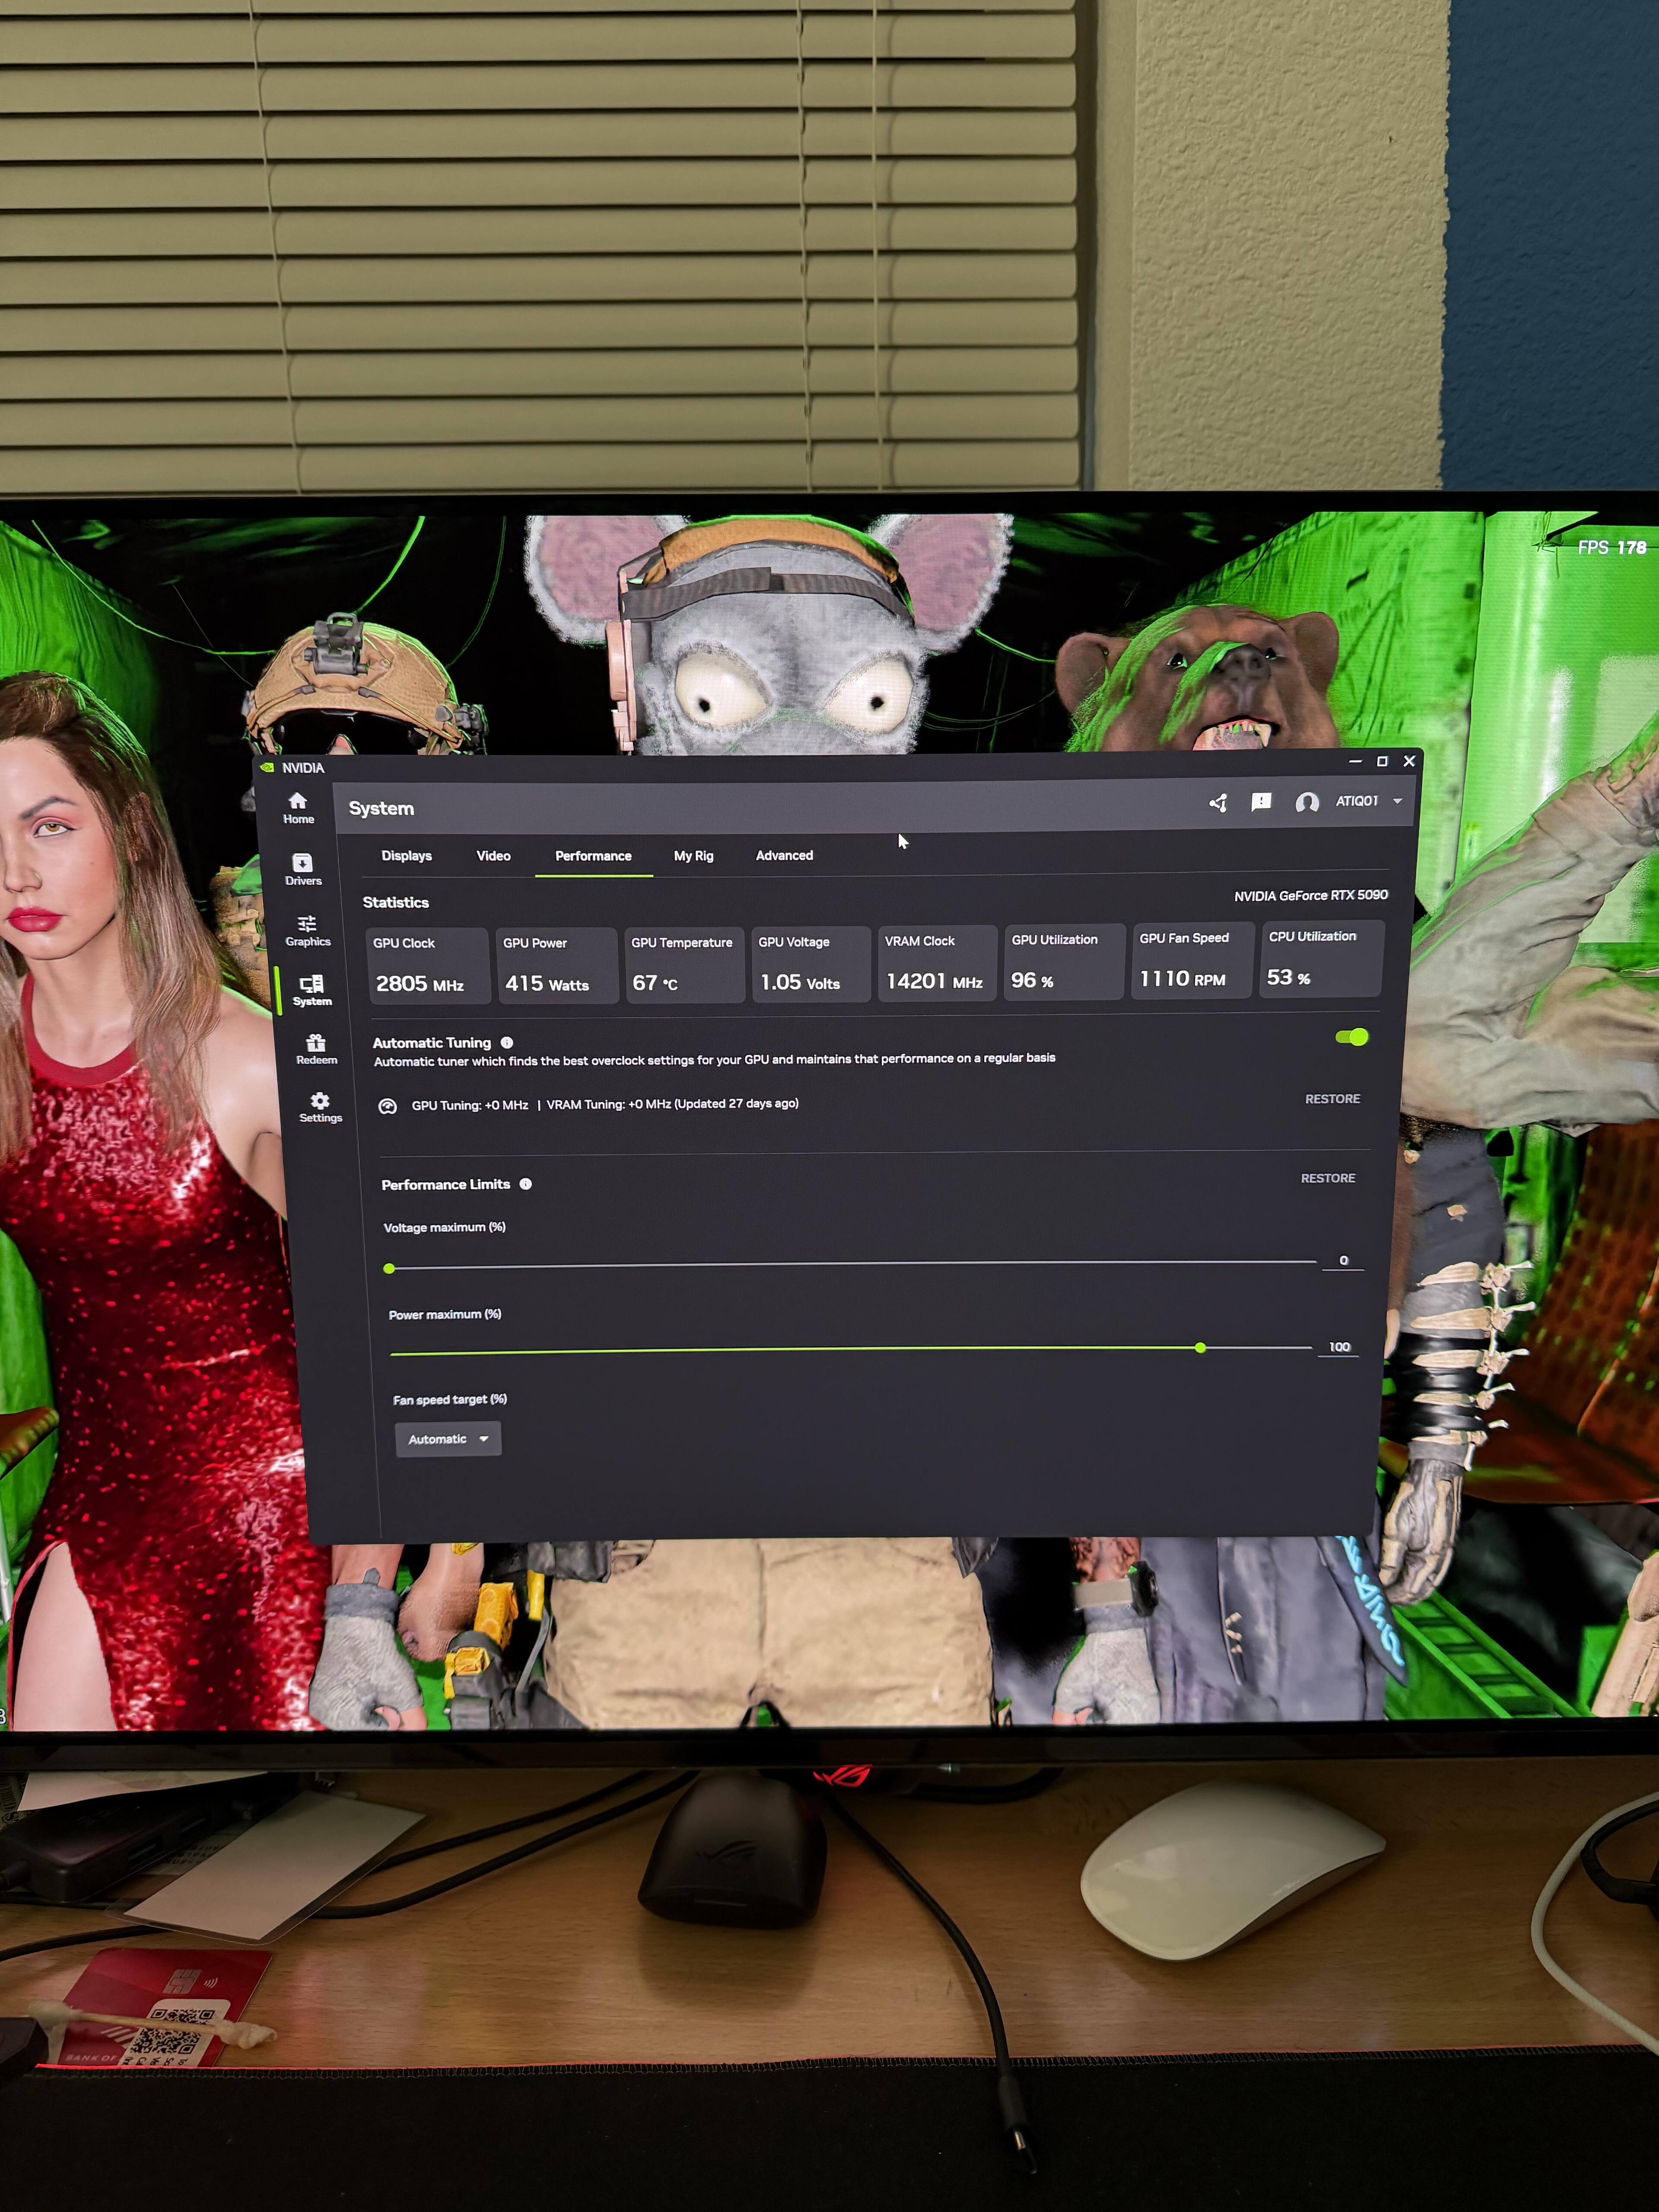Click the Automatic Tuning info icon
The image size is (1659, 2212).
coord(507,1042)
